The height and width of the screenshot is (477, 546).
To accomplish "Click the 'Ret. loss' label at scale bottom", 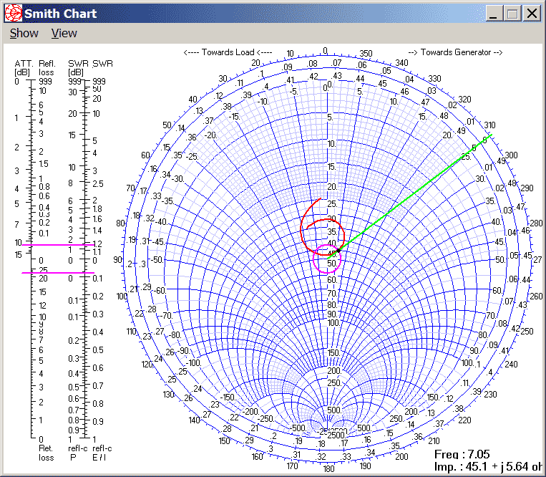I will click(47, 453).
